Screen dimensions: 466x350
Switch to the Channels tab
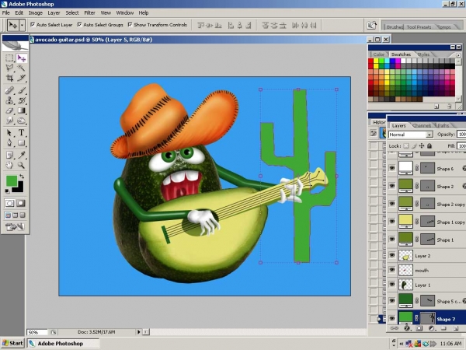(x=422, y=125)
